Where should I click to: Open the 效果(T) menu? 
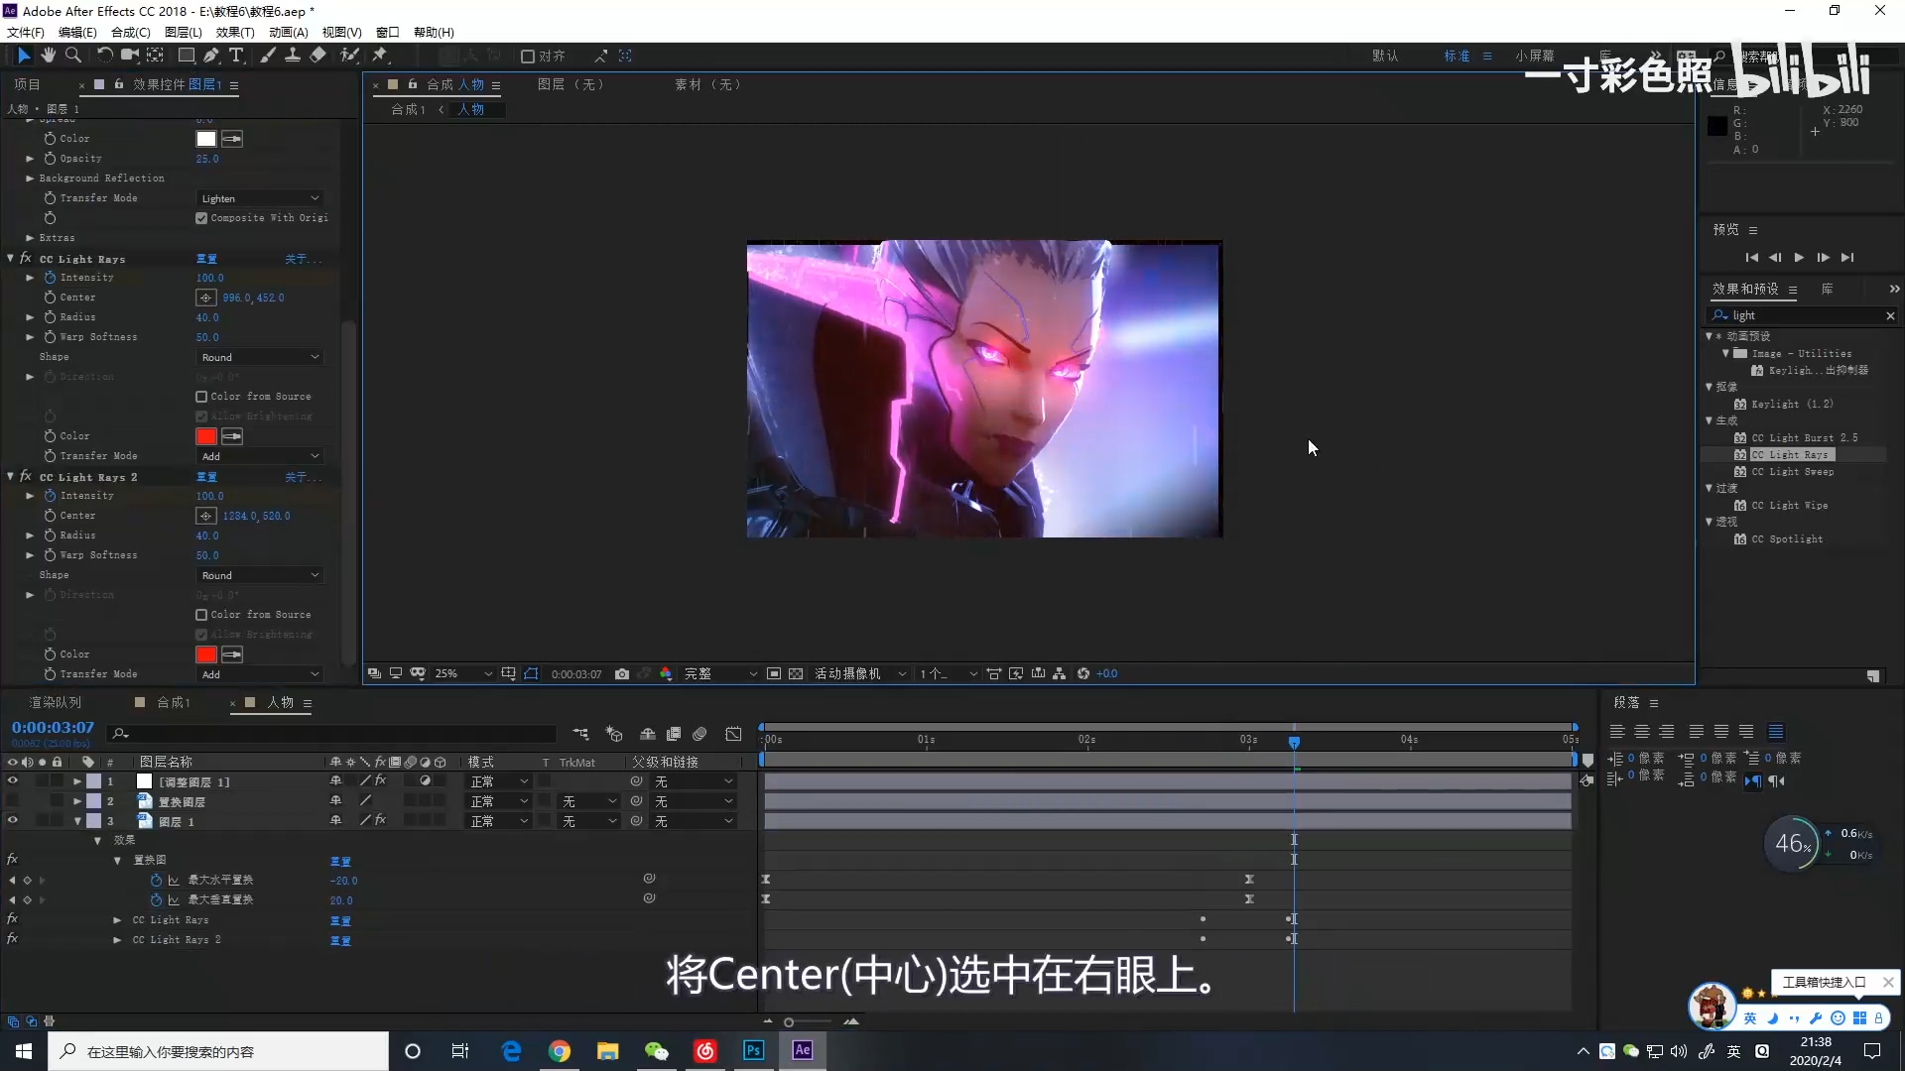[235, 32]
